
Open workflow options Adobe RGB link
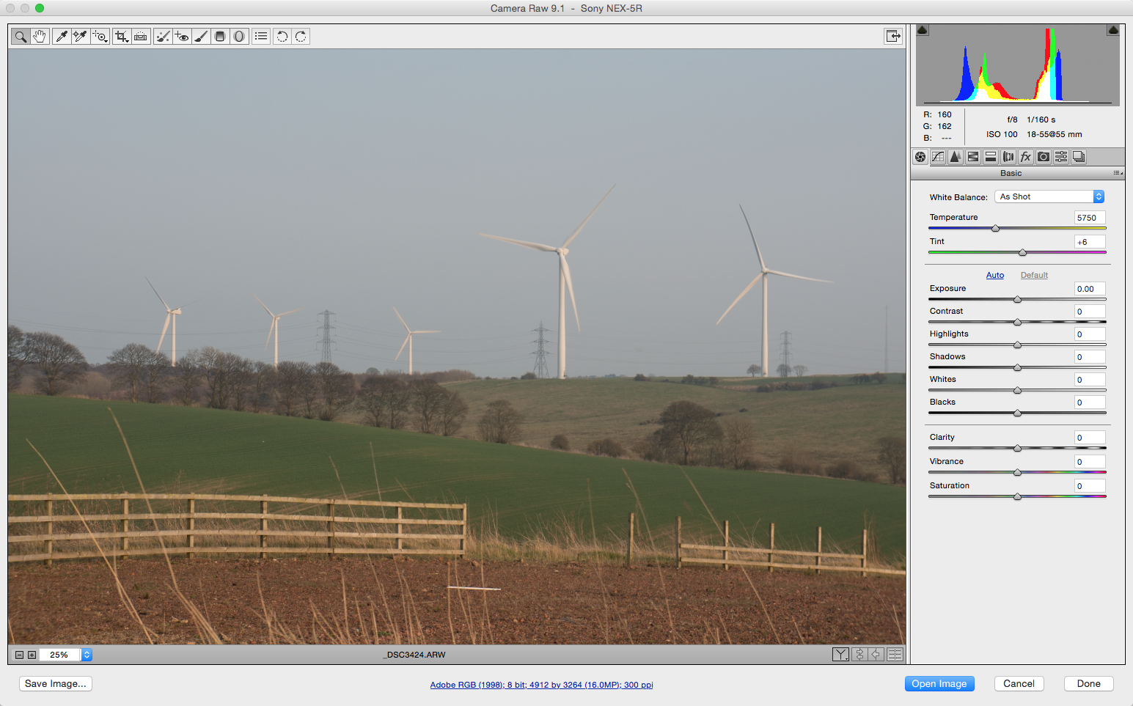point(541,685)
